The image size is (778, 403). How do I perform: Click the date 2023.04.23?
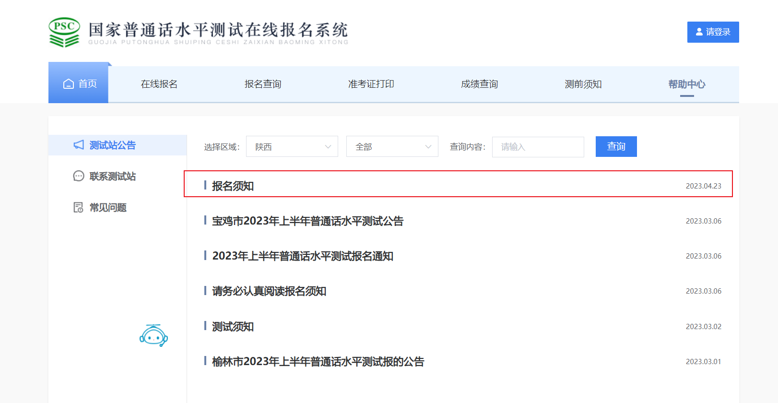[x=704, y=186]
